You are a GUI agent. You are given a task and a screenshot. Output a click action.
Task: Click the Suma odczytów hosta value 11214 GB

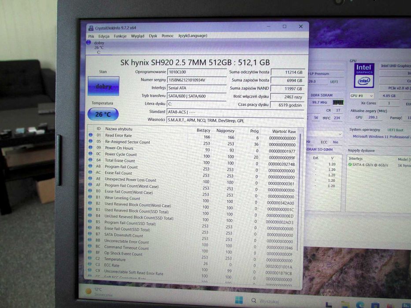point(288,72)
